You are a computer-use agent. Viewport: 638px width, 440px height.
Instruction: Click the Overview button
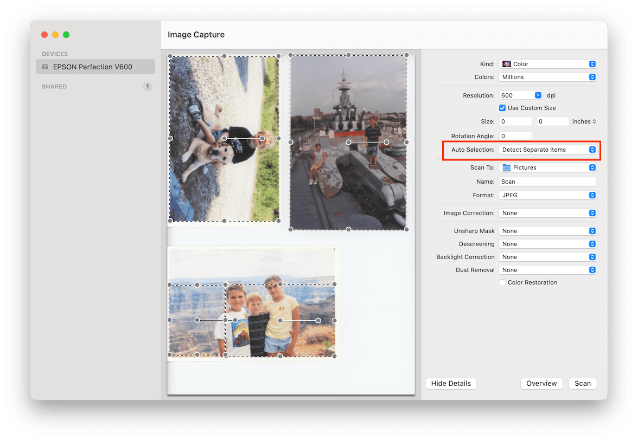tap(541, 383)
